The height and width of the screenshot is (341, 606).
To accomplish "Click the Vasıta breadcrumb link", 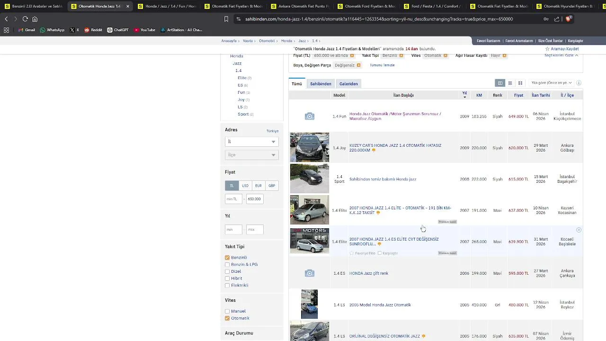I will [248, 41].
